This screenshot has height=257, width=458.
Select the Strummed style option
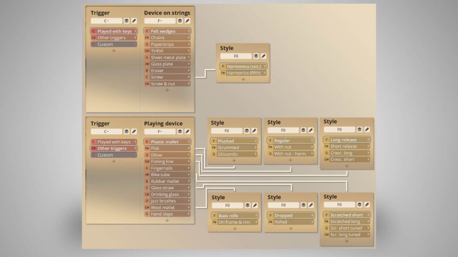234,147
